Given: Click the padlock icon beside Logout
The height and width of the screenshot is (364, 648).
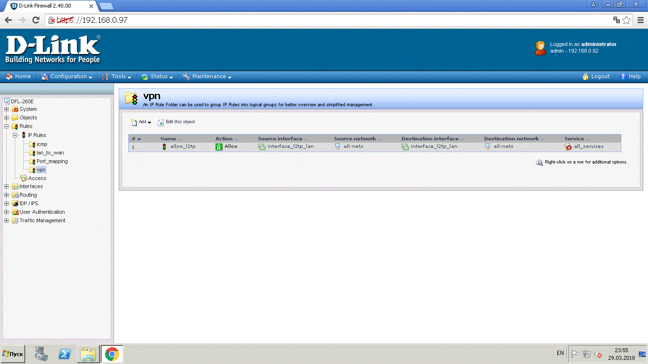Looking at the screenshot, I should tap(586, 76).
